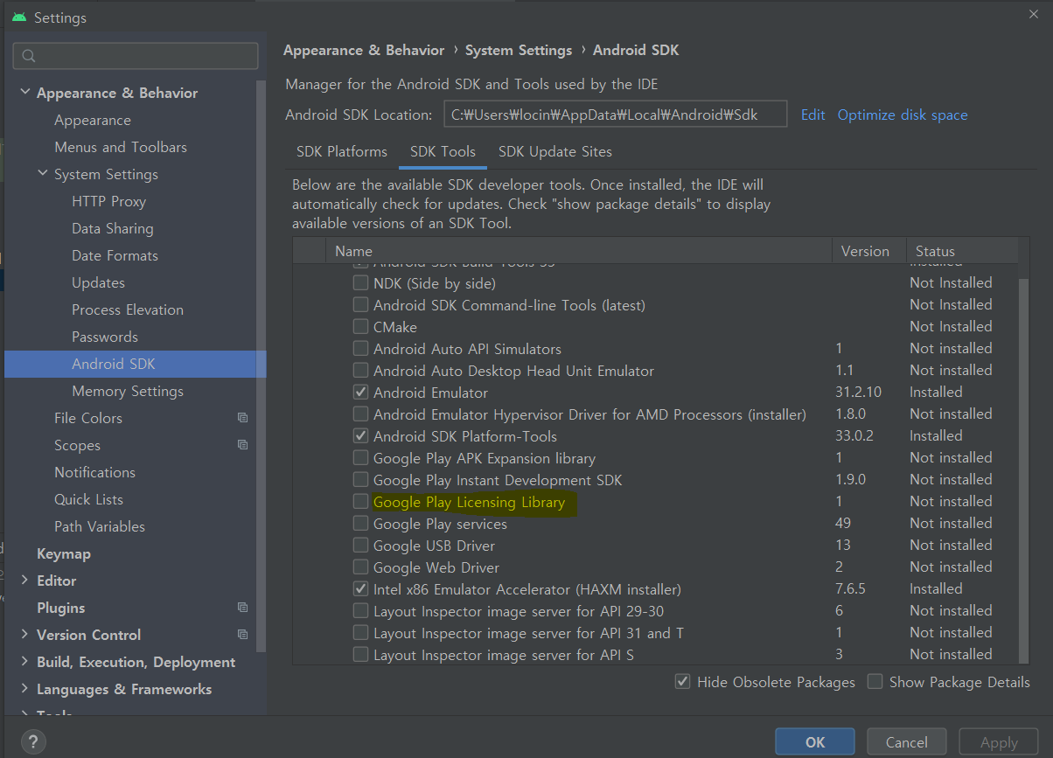The height and width of the screenshot is (758, 1053).
Task: Click the Edit link for SDK location
Action: [813, 115]
